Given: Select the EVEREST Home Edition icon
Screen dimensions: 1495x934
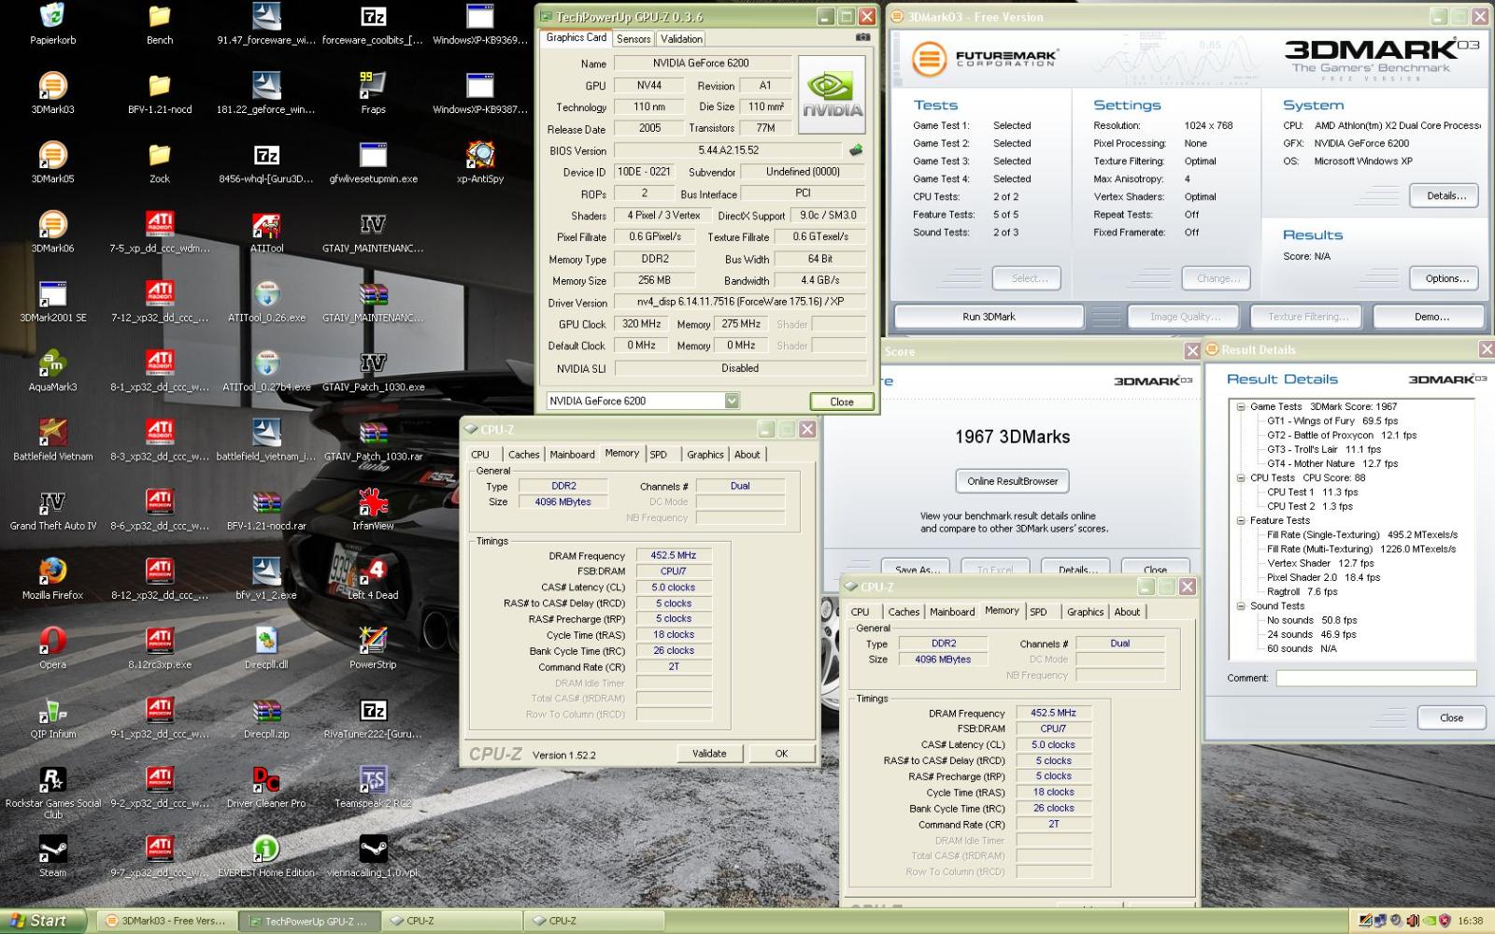Looking at the screenshot, I should [266, 856].
